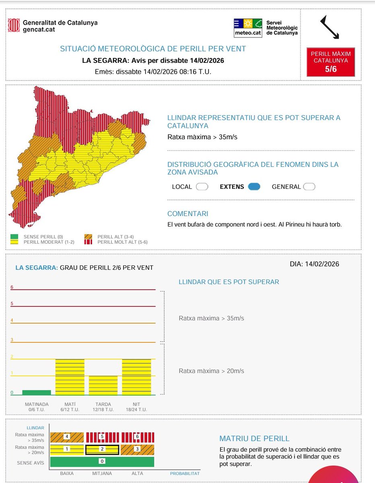The image size is (375, 483).
Task: Click the yellow Tarda bar in chart
Action: point(103,386)
